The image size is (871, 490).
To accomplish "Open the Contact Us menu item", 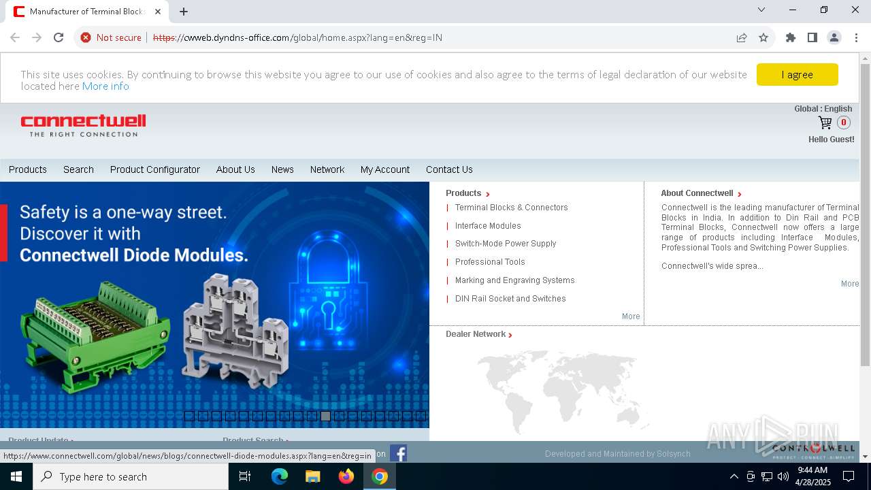I will tap(449, 169).
